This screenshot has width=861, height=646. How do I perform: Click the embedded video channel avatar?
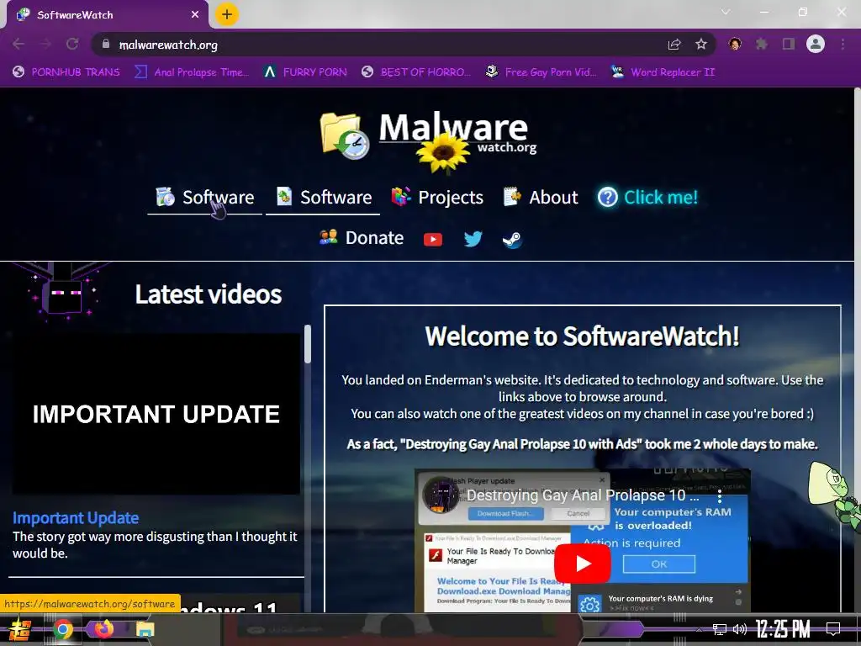click(441, 495)
